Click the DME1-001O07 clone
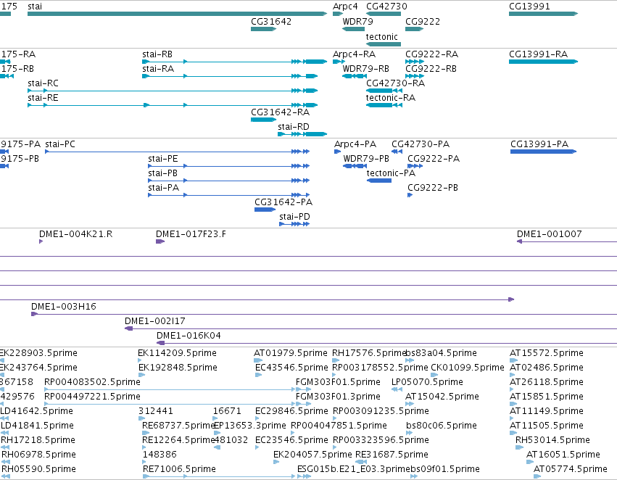This screenshot has width=617, height=480. click(567, 241)
